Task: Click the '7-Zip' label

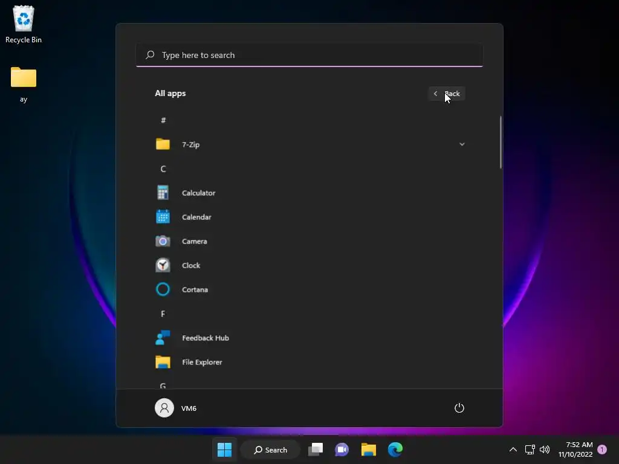Action: [x=190, y=145]
